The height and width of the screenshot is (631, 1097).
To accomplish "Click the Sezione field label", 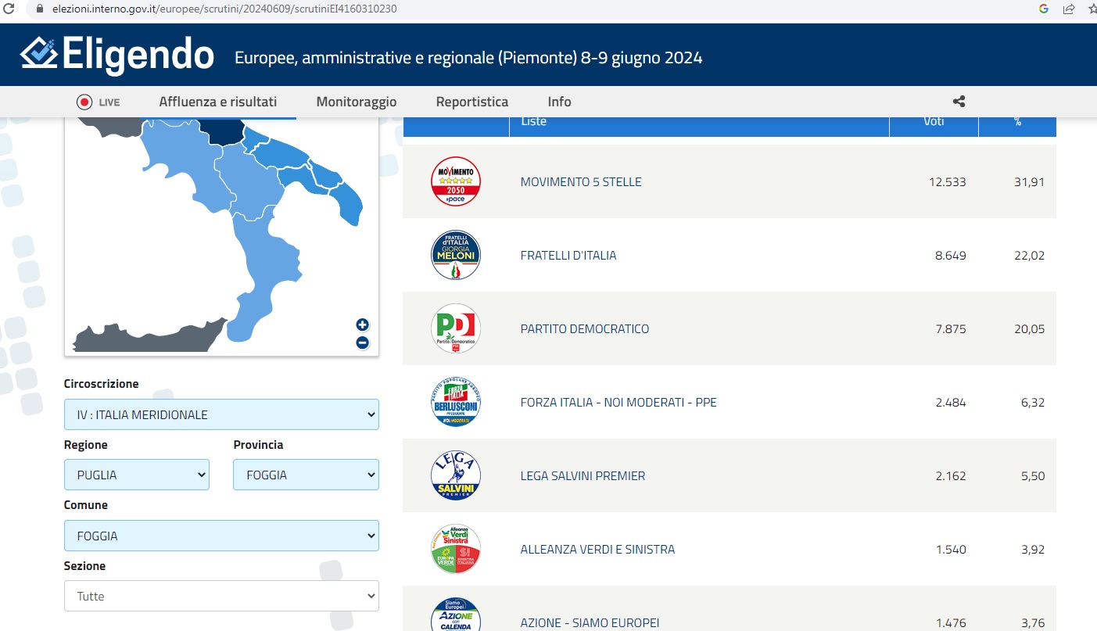I will pyautogui.click(x=84, y=565).
